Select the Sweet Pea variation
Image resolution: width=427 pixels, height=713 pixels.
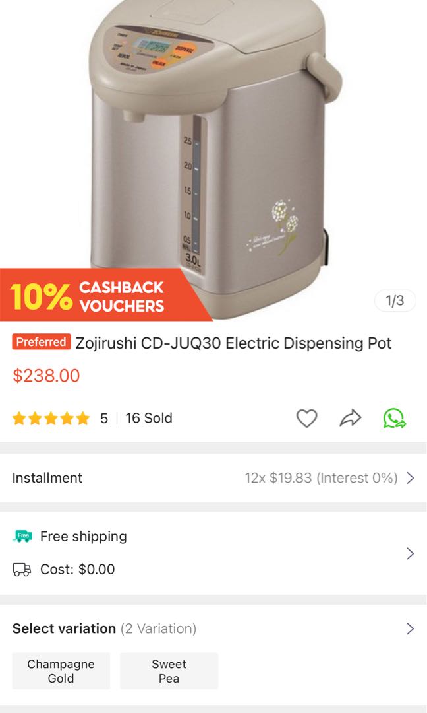(x=169, y=671)
